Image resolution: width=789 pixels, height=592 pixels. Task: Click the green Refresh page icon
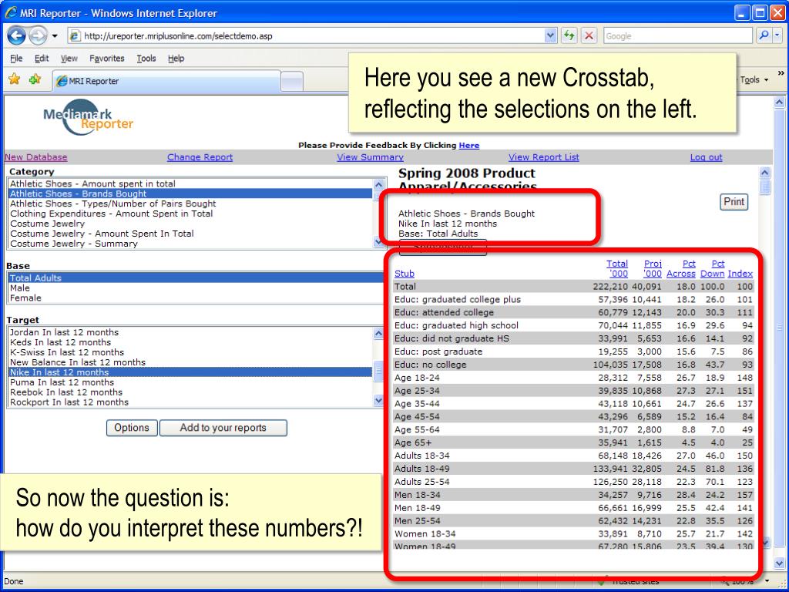tap(570, 36)
